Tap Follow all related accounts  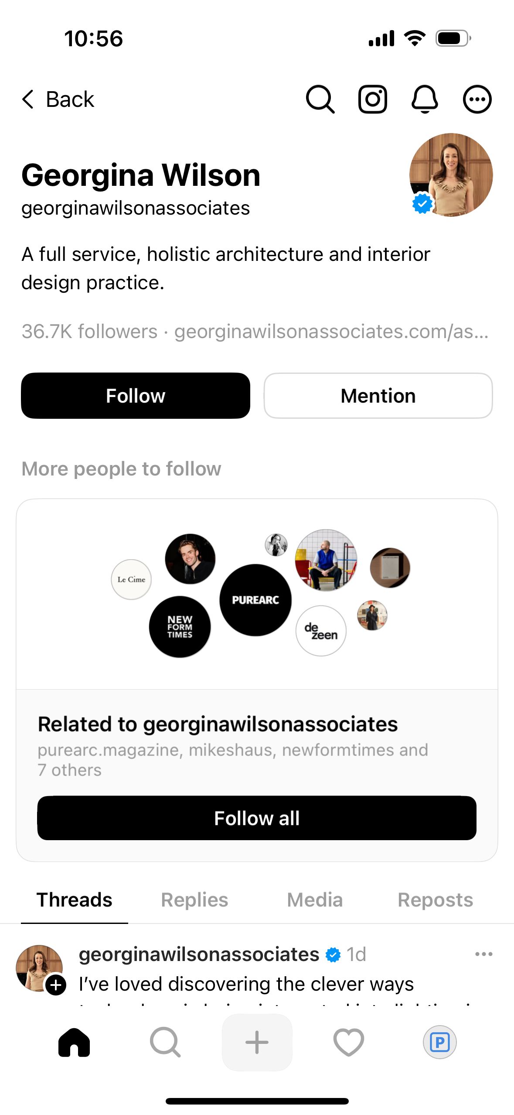(x=257, y=818)
